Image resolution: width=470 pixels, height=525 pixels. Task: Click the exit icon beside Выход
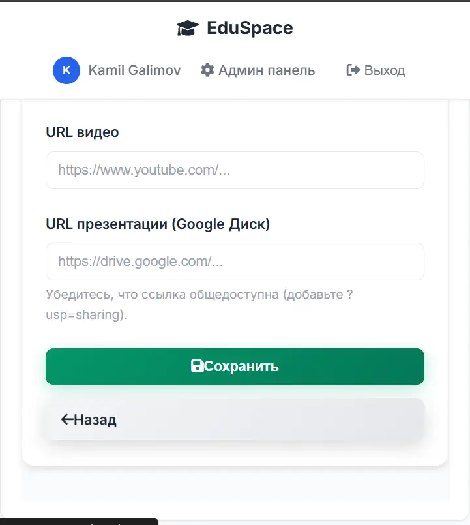pyautogui.click(x=351, y=70)
